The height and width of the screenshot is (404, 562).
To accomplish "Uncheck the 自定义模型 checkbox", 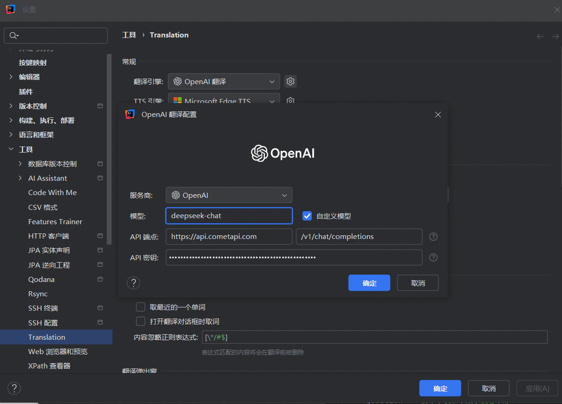I will click(x=307, y=215).
